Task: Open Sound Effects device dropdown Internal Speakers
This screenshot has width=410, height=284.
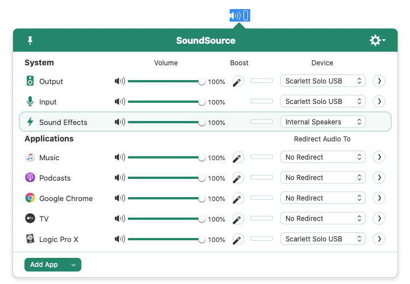Action: [322, 122]
